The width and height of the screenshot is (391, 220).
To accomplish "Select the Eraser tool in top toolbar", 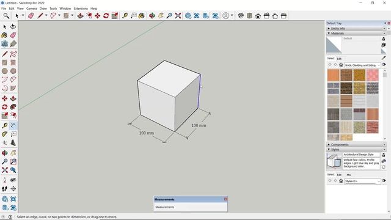I will pyautogui.click(x=31, y=16).
